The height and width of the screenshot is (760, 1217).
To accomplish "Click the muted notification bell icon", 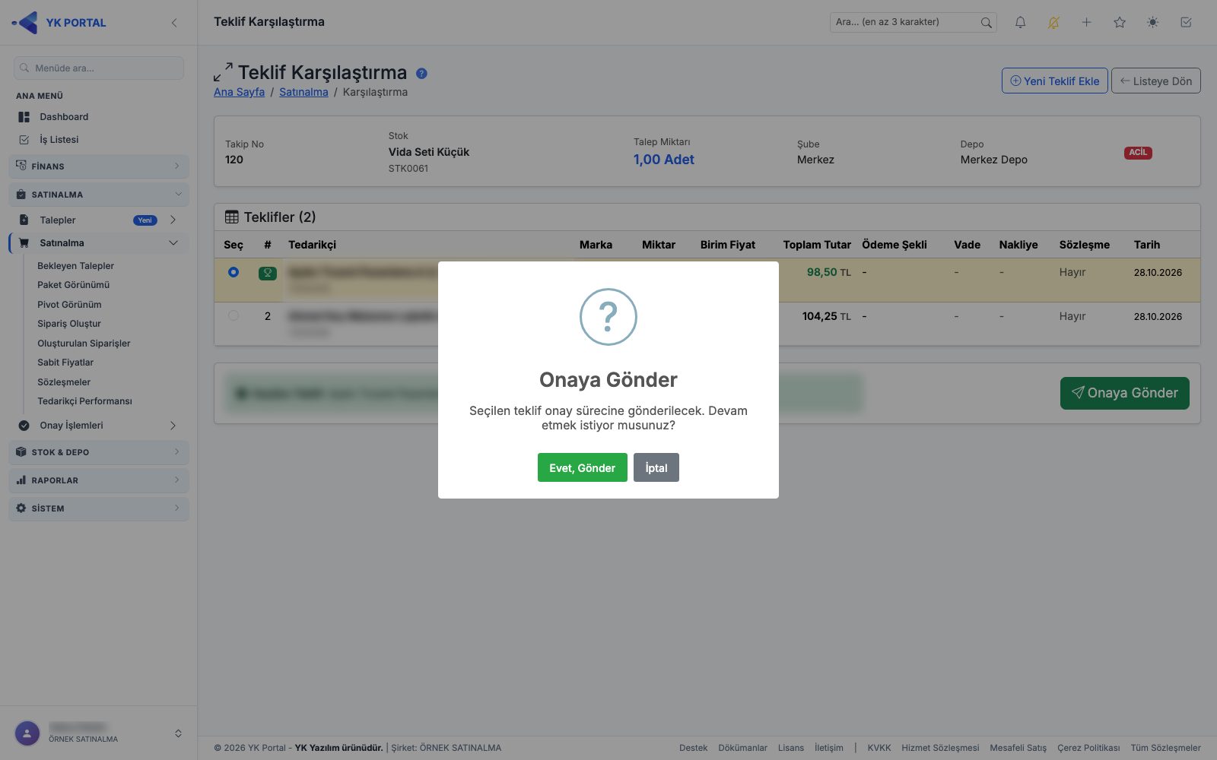I will pos(1053,23).
